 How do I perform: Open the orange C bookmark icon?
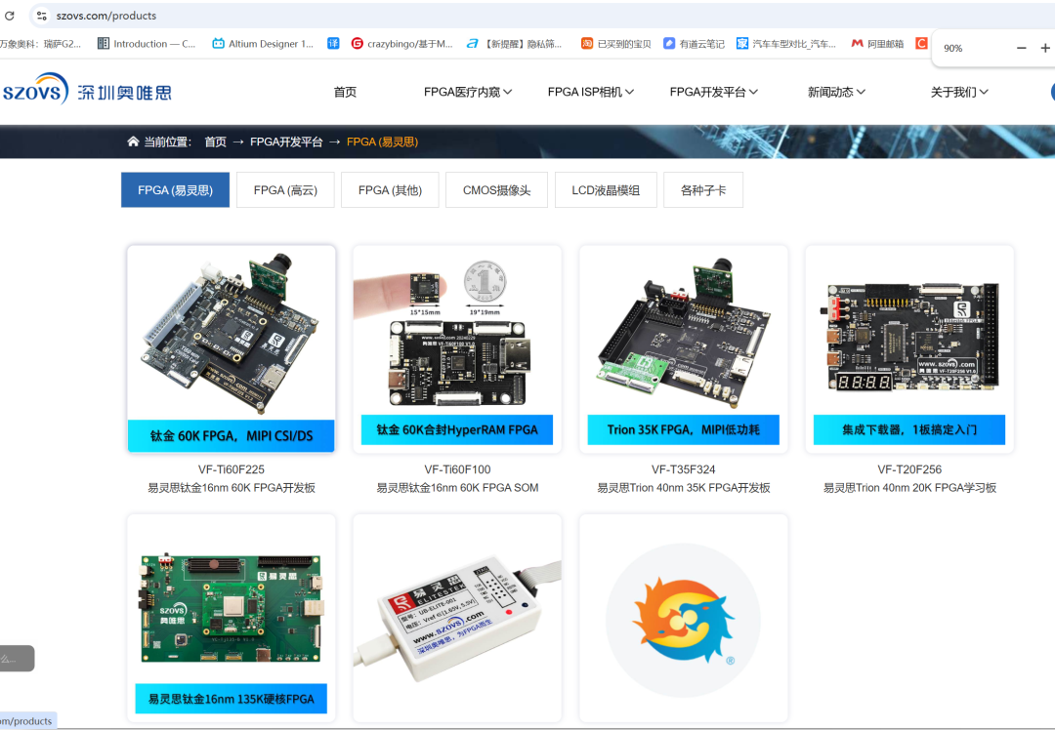pyautogui.click(x=921, y=44)
